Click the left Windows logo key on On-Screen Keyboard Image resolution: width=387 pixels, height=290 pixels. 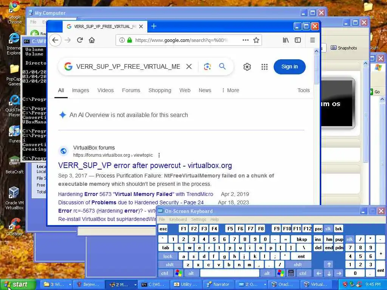coord(178,273)
